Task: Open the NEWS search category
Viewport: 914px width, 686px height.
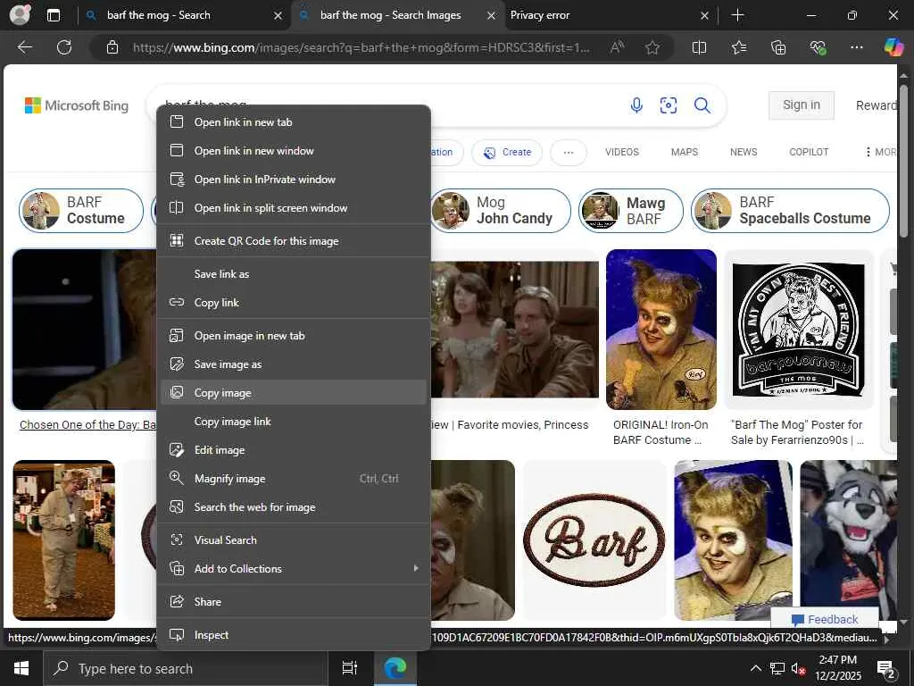Action: coord(744,152)
